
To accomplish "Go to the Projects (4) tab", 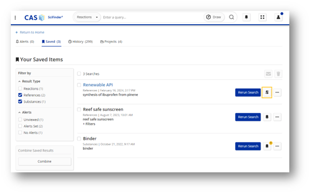I will coord(111,42).
